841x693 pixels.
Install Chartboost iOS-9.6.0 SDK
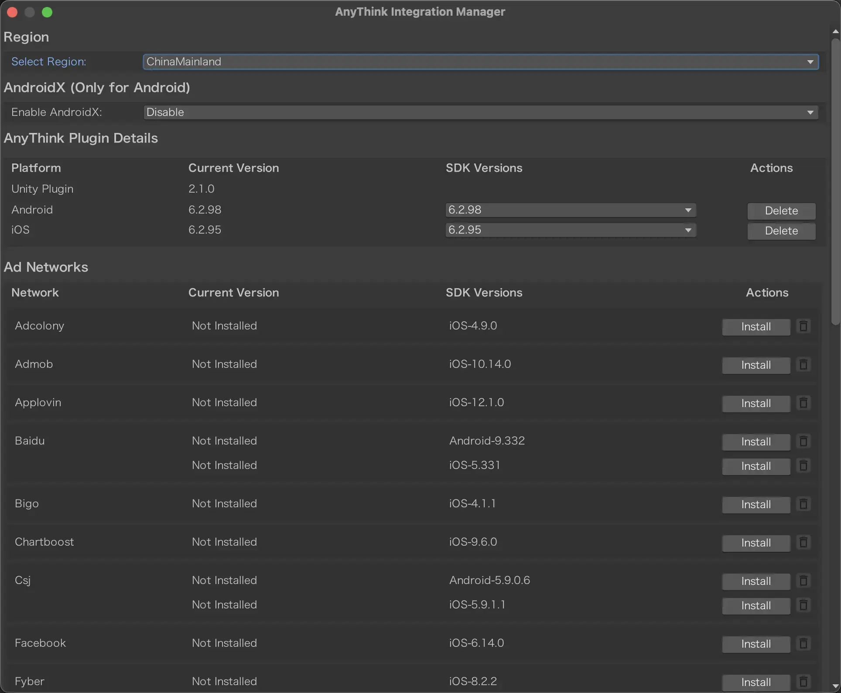[x=756, y=543]
